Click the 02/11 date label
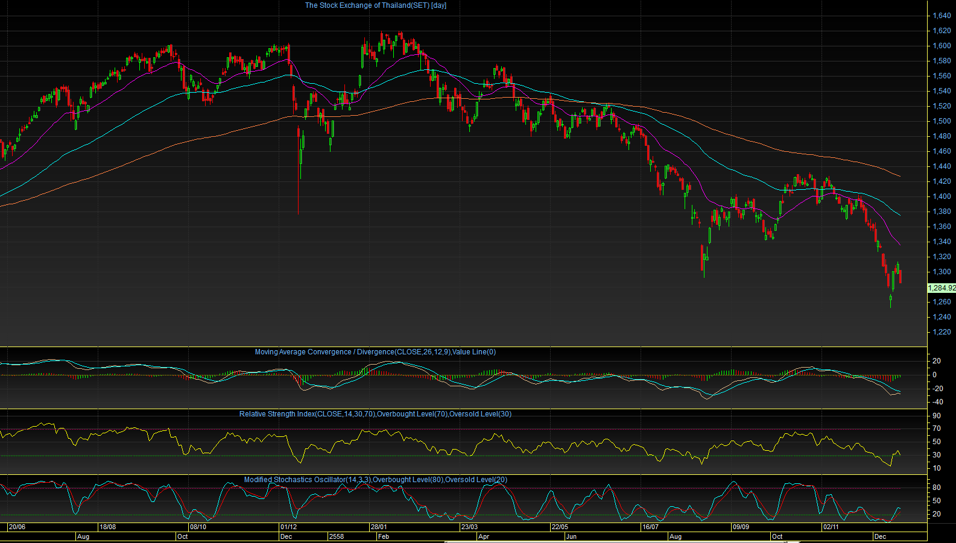 click(x=831, y=527)
